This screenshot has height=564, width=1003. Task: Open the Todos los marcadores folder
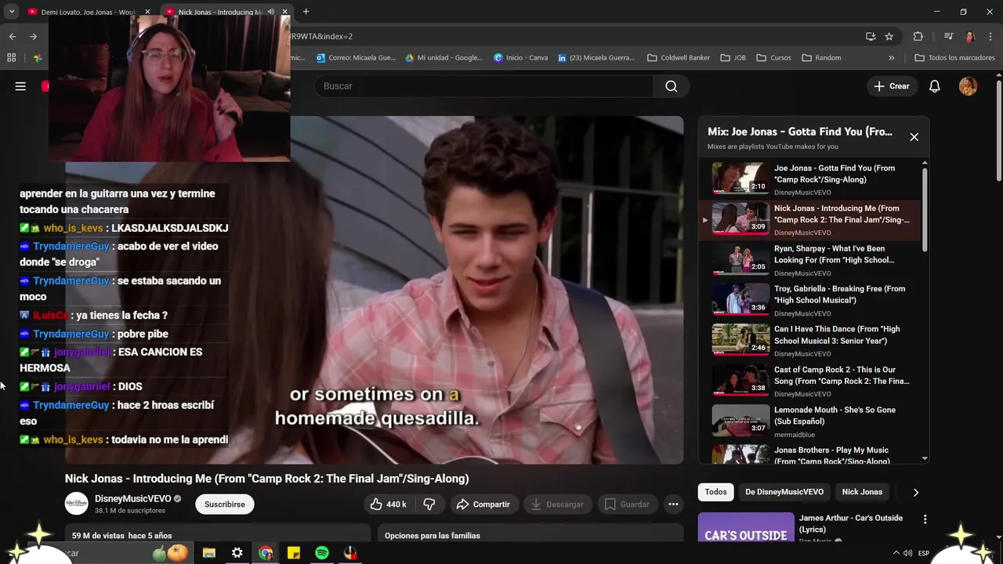point(954,58)
